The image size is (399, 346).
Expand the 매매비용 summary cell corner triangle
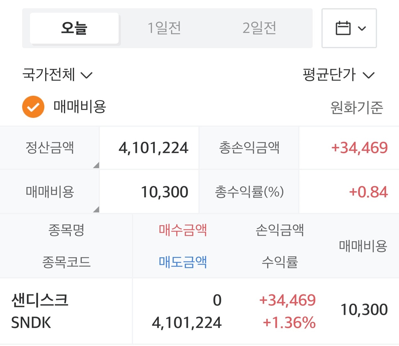(x=96, y=209)
